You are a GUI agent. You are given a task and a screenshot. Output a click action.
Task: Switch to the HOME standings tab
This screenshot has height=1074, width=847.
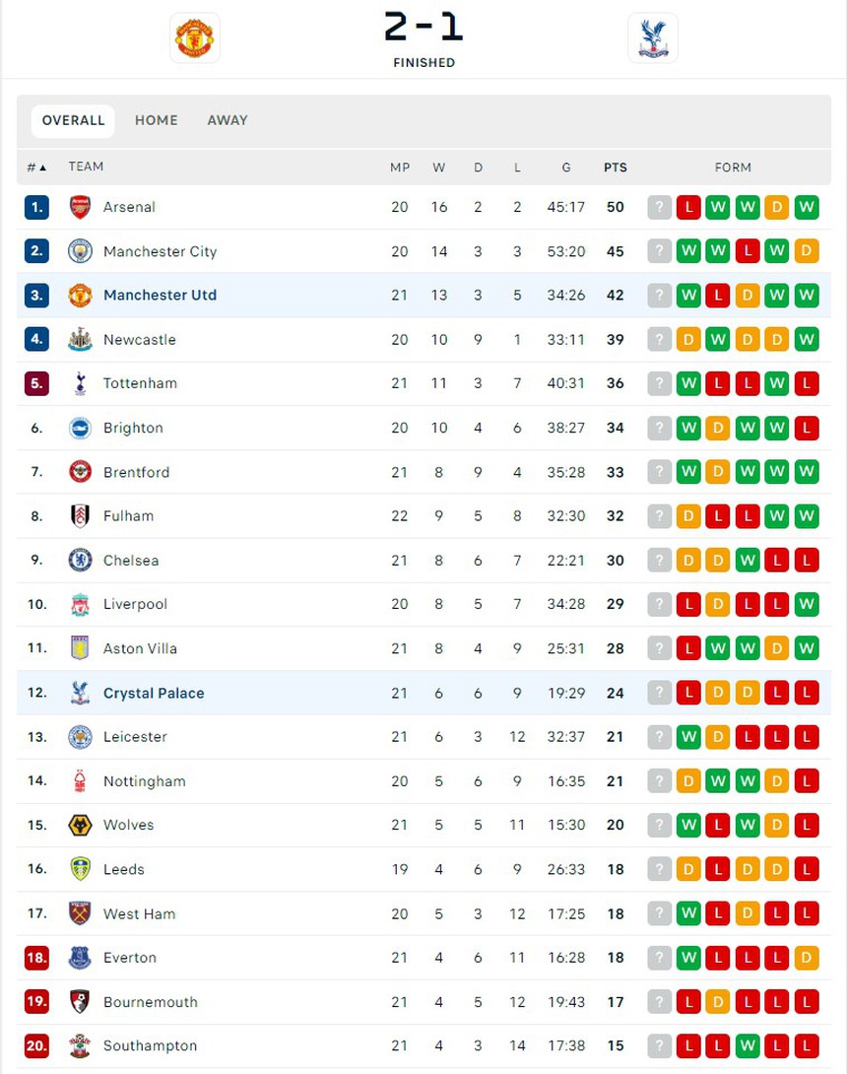(x=157, y=120)
